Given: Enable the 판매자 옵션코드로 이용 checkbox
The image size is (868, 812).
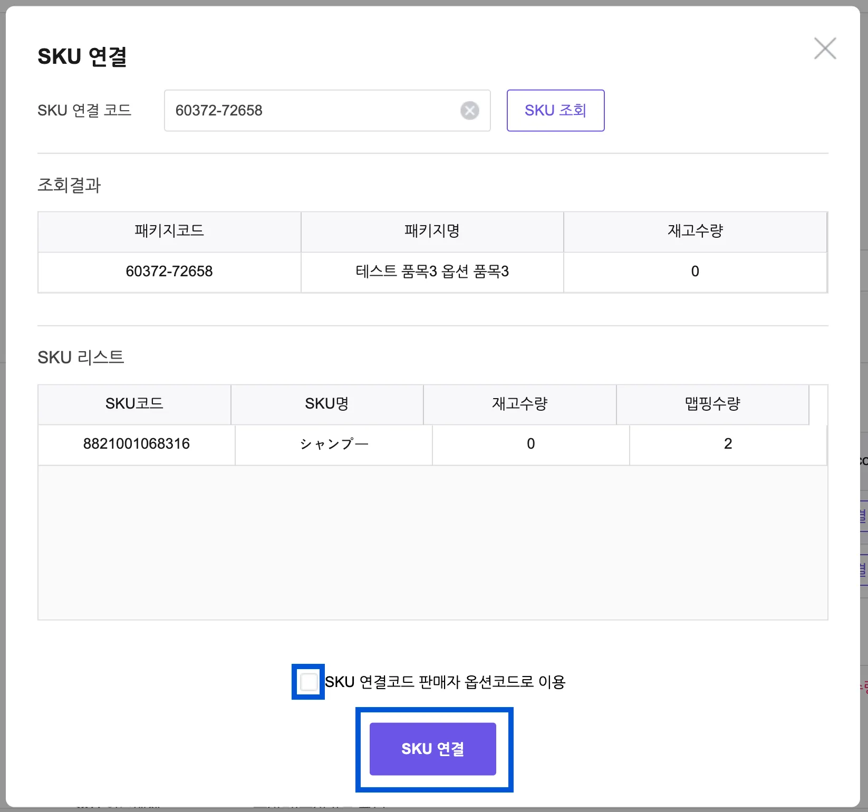Looking at the screenshot, I should (308, 682).
